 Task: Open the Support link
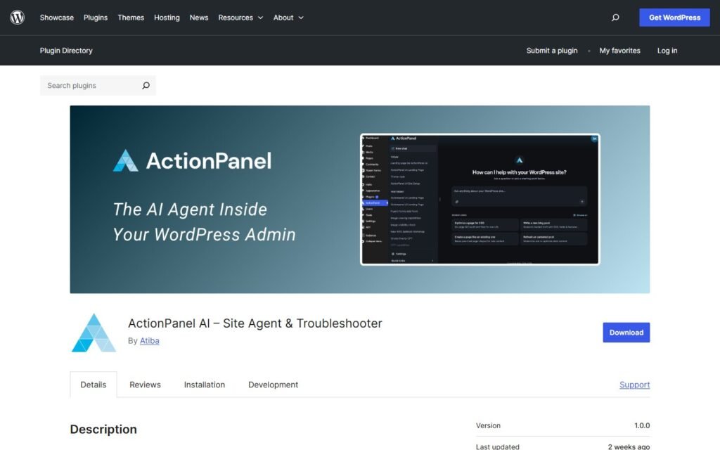click(x=634, y=385)
